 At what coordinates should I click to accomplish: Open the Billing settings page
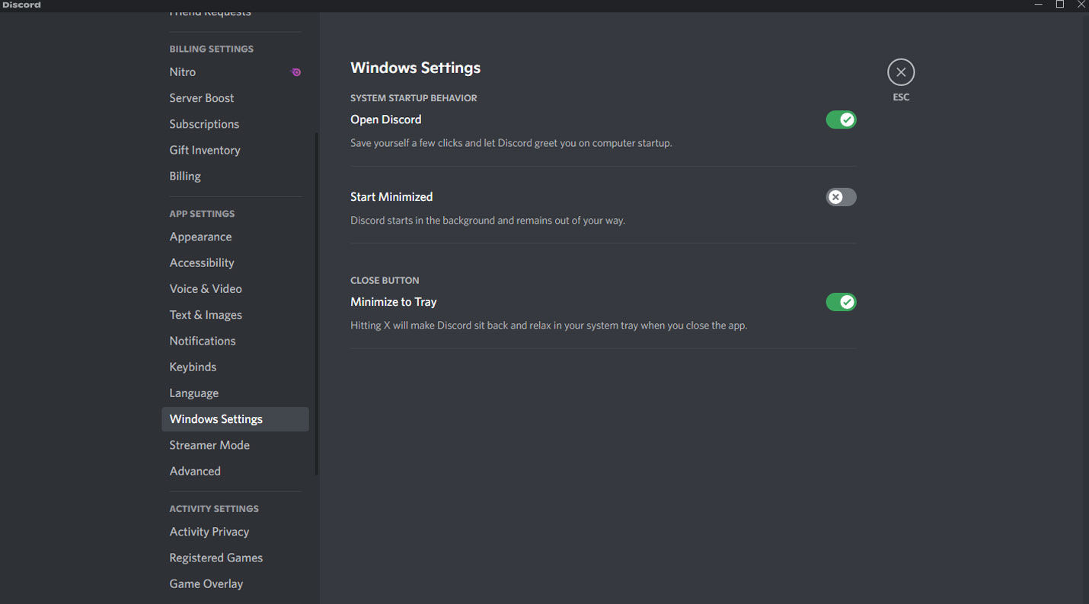tap(185, 176)
